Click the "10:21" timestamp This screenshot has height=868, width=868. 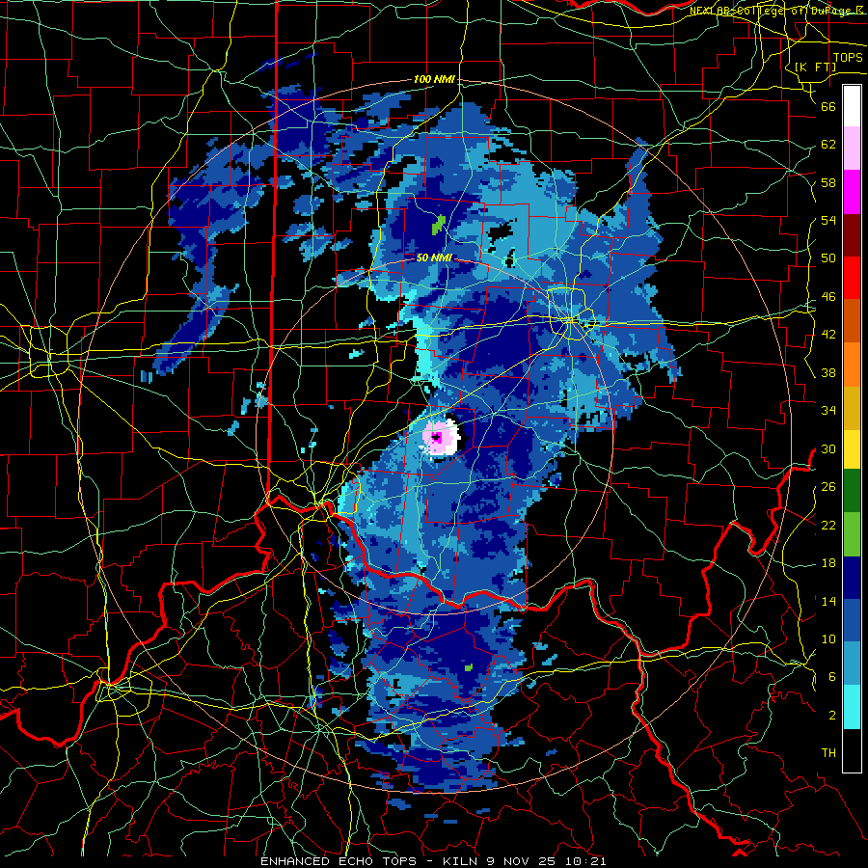(586, 861)
